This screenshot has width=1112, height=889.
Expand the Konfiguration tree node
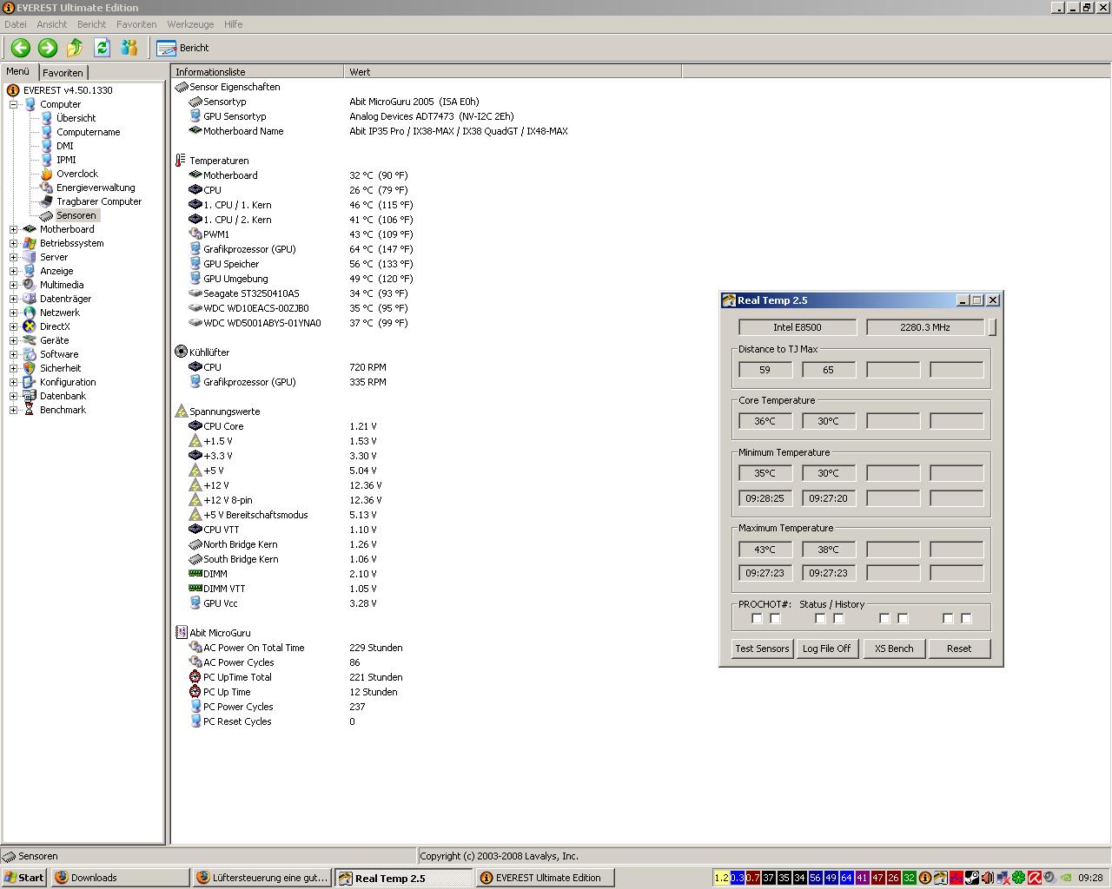(13, 382)
